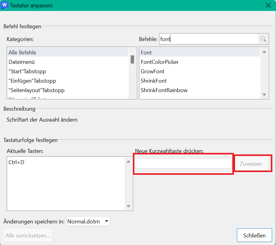Select the ShrinkFontRainbow command

[164, 90]
